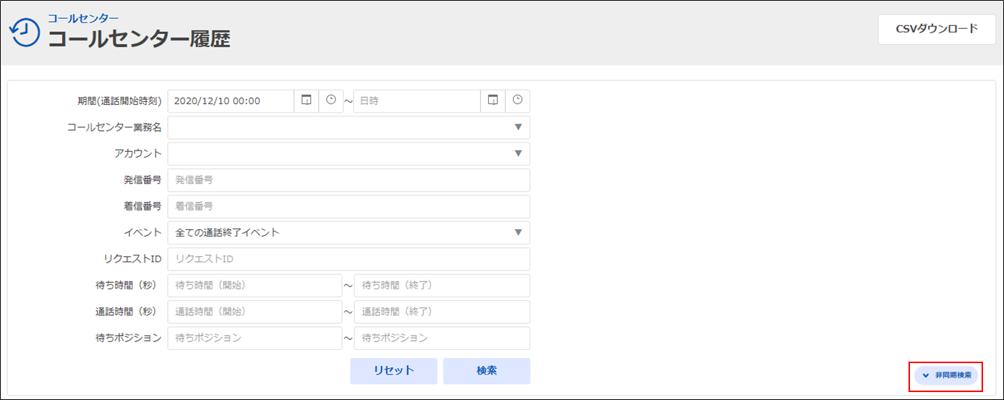
Task: Focus the period end 日時 field
Action: point(417,101)
